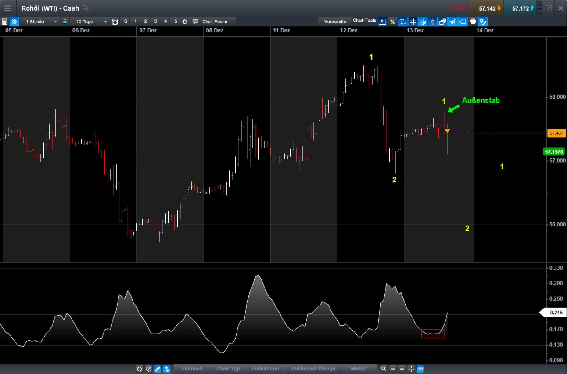Click the Verwandte button
Viewport: 567px width, 374px height.
click(335, 21)
